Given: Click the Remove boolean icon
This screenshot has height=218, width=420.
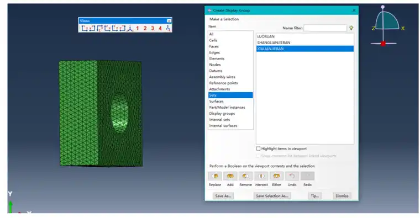Looking at the screenshot, I should 245,176.
